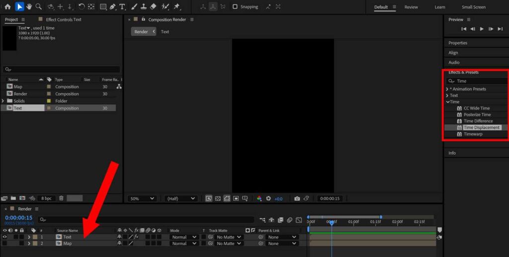The height and width of the screenshot is (257, 509).
Task: Create a new folder in Project panel
Action: click(13, 198)
